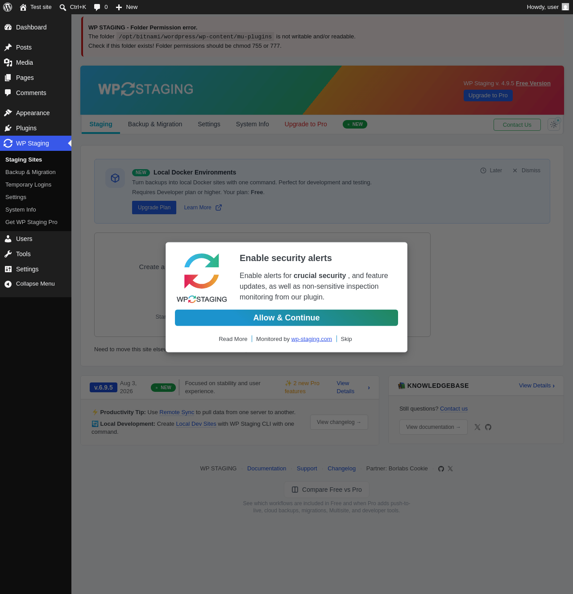Open the Local Dev Sites link

pyautogui.click(x=196, y=424)
